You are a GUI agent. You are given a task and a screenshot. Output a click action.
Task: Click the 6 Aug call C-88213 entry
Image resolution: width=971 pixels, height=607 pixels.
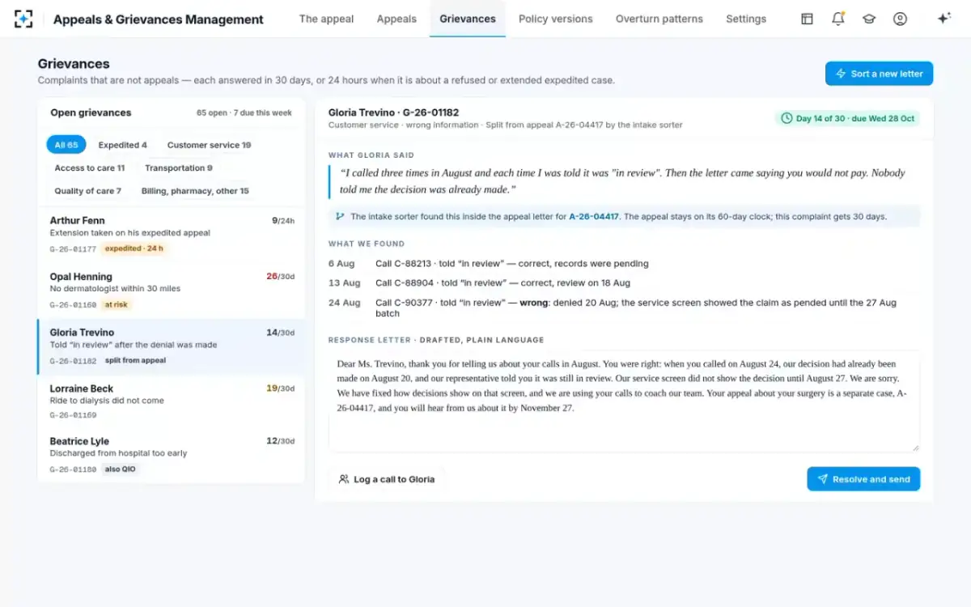coord(624,264)
